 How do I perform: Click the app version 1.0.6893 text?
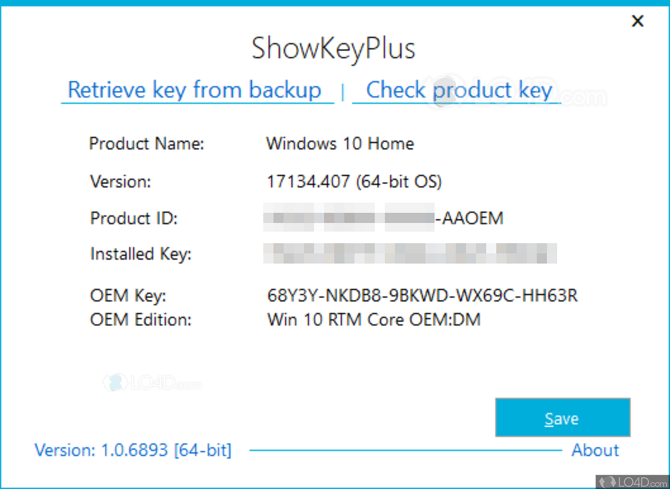[133, 450]
